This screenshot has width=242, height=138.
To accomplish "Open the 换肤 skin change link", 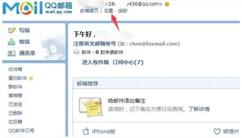I will point(123,11).
